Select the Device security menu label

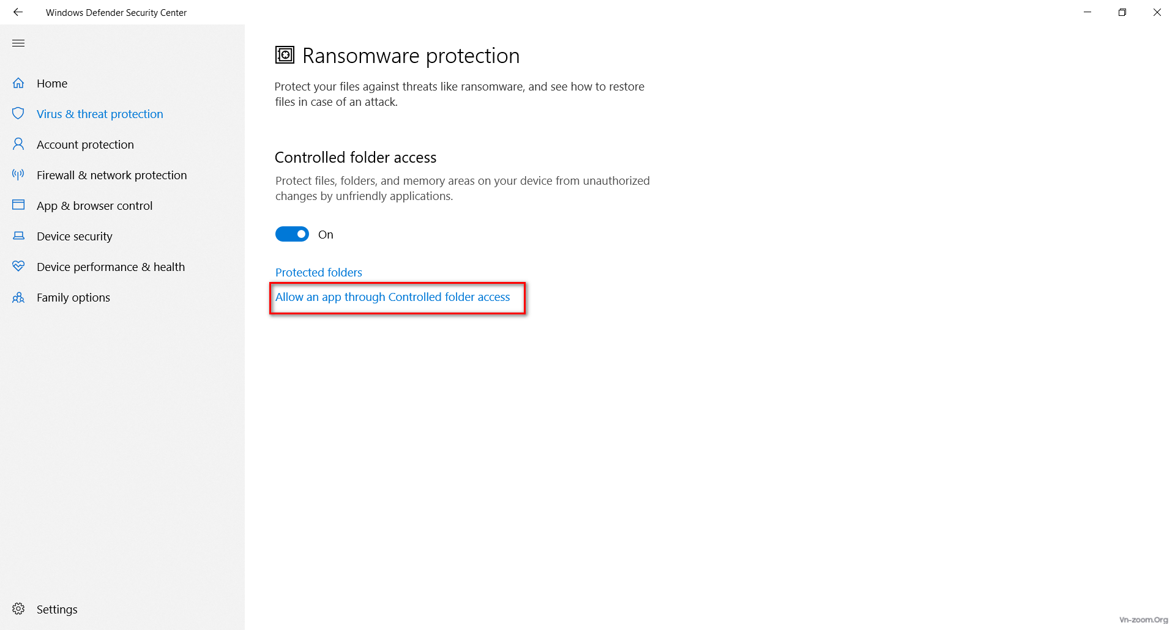pyautogui.click(x=74, y=237)
